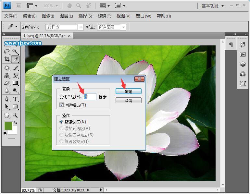Click the 取消 cancel button

tap(128, 100)
